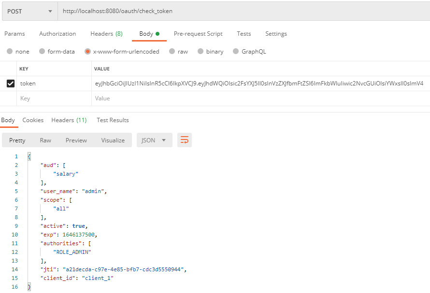Uncheck the token row checkbox
The image size is (430, 293).
click(11, 84)
